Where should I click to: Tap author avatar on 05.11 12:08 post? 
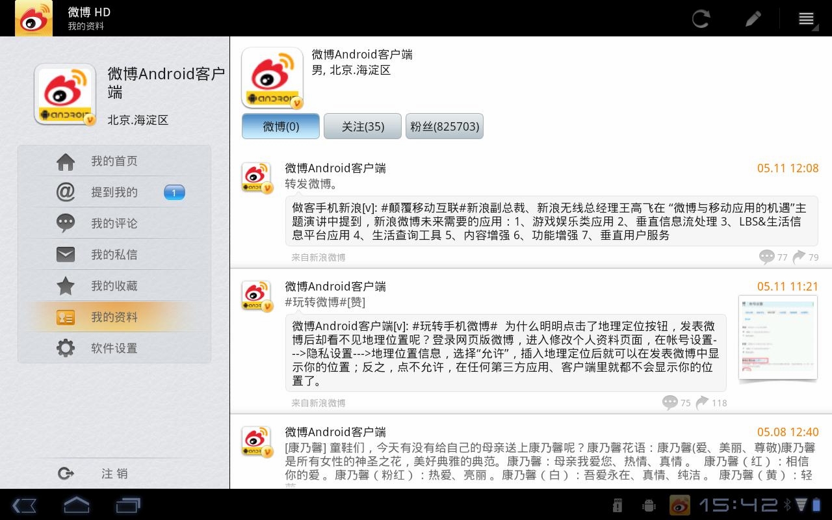257,177
